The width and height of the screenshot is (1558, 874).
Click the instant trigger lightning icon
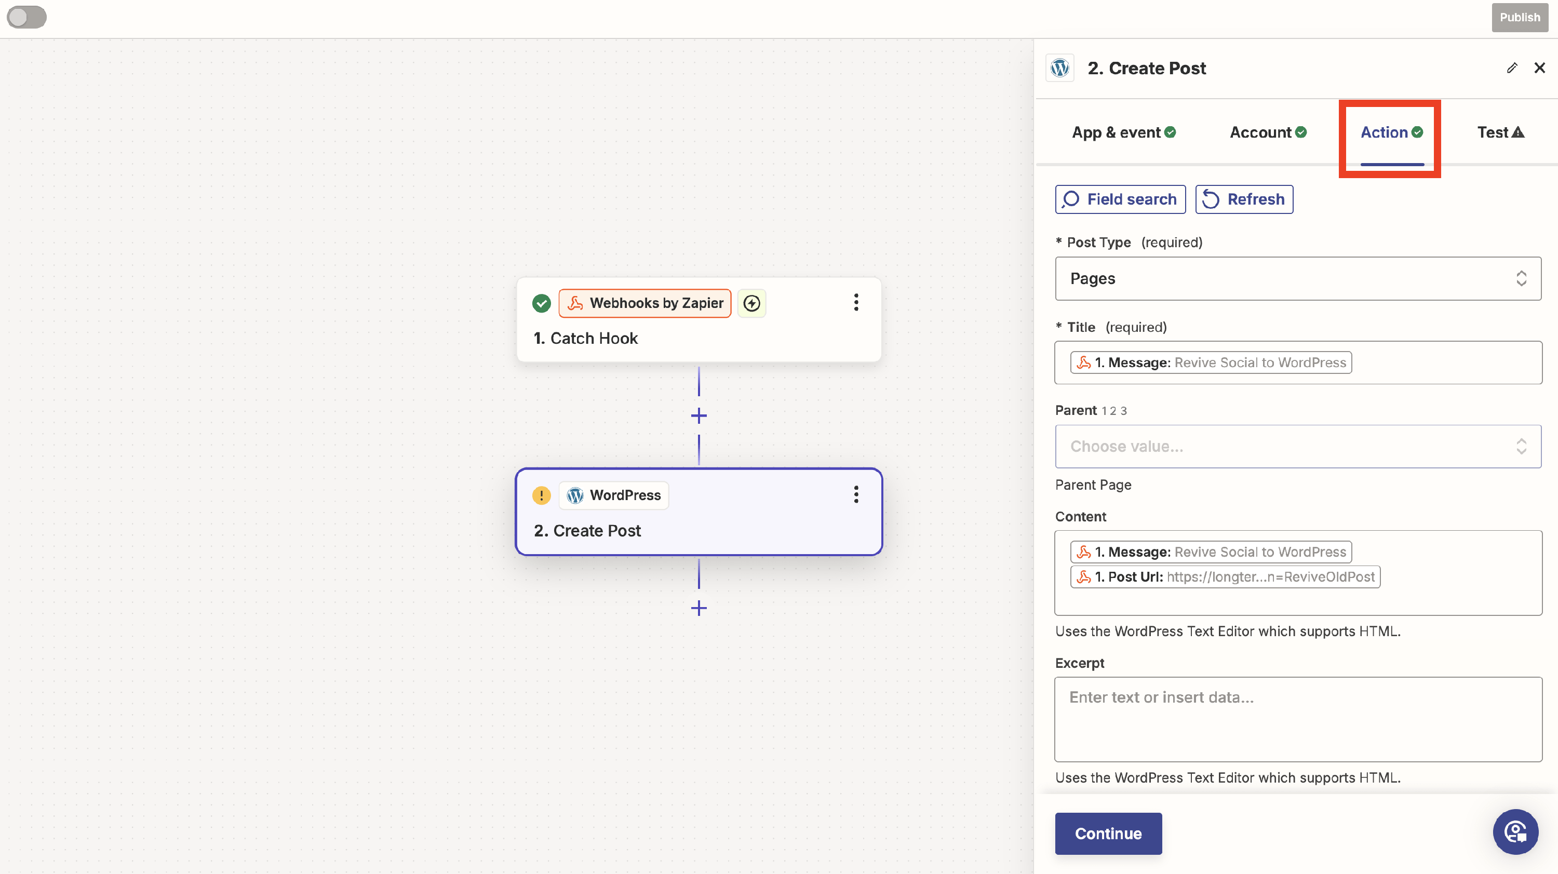[x=752, y=303]
